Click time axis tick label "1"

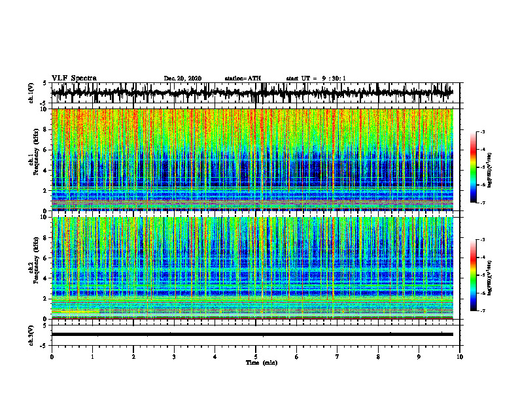(92, 357)
